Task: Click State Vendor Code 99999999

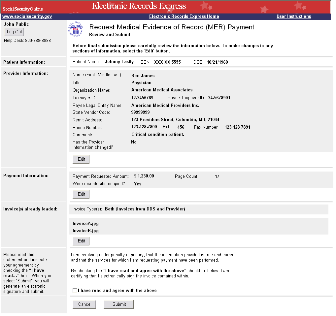Action: click(140, 112)
